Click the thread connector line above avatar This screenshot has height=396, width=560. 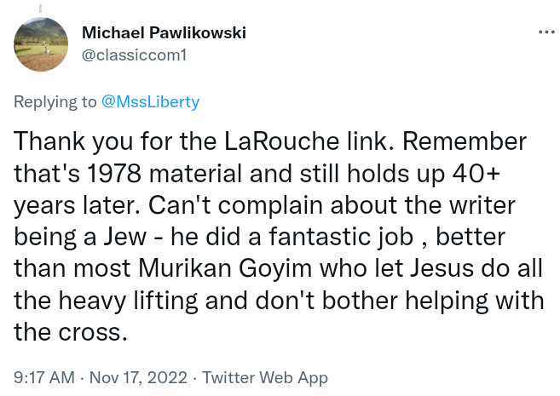(x=41, y=7)
